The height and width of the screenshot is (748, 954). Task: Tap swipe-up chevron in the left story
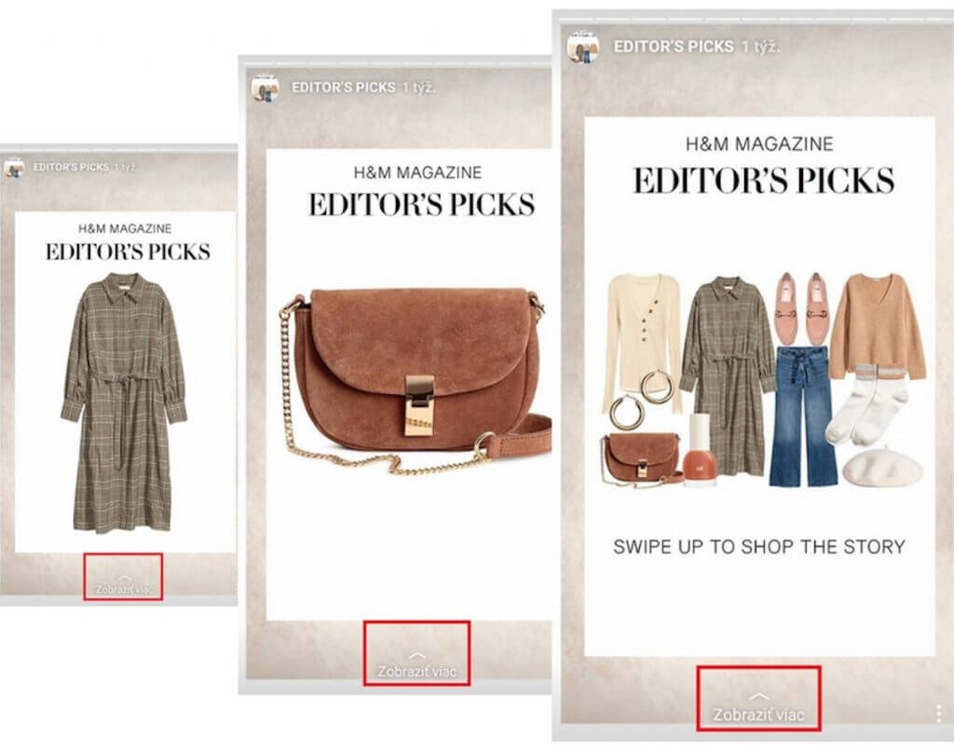click(124, 577)
